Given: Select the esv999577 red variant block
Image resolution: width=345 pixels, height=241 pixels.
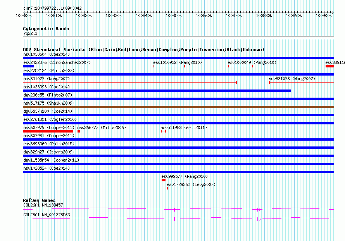Looking at the screenshot, I should (x=164, y=180).
